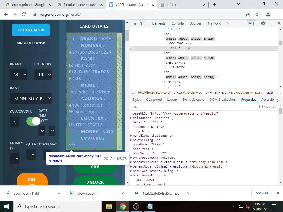Open the BRAND dropdown
The height and width of the screenshot is (212, 283).
19,75
